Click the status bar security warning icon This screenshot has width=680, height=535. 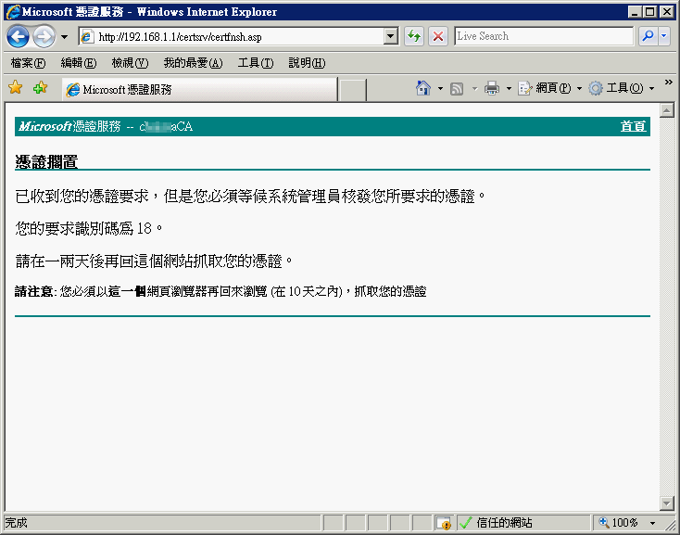[444, 523]
